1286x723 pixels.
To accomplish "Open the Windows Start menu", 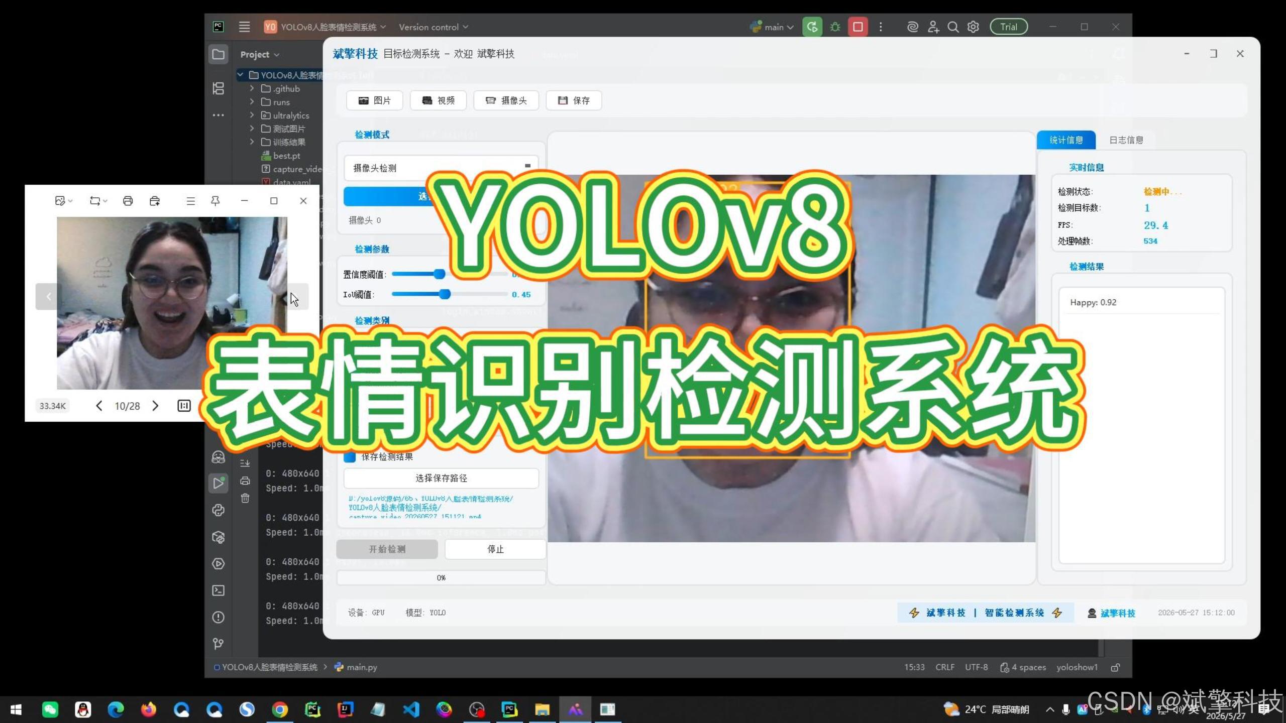I will tap(16, 709).
